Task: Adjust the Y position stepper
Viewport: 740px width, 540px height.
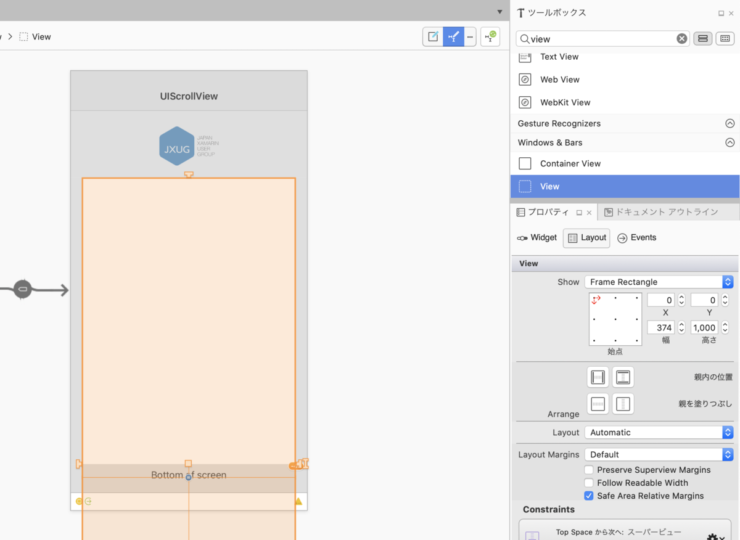Action: tap(725, 300)
